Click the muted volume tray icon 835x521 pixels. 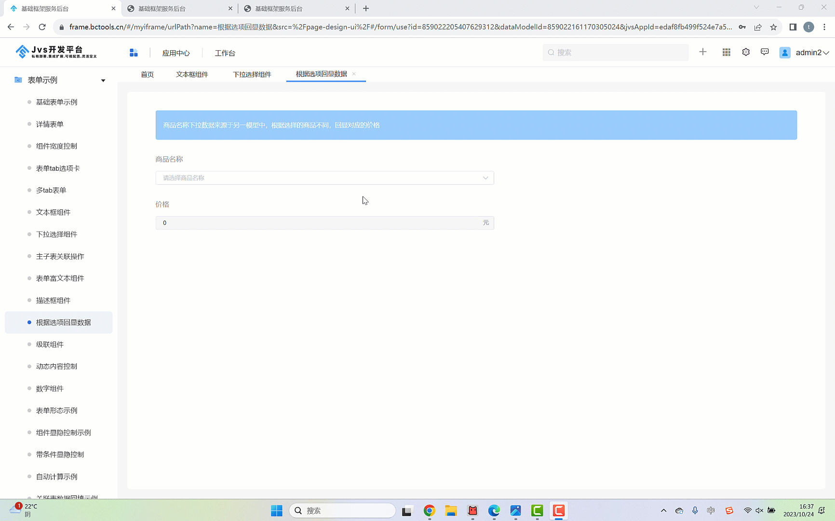(x=759, y=510)
